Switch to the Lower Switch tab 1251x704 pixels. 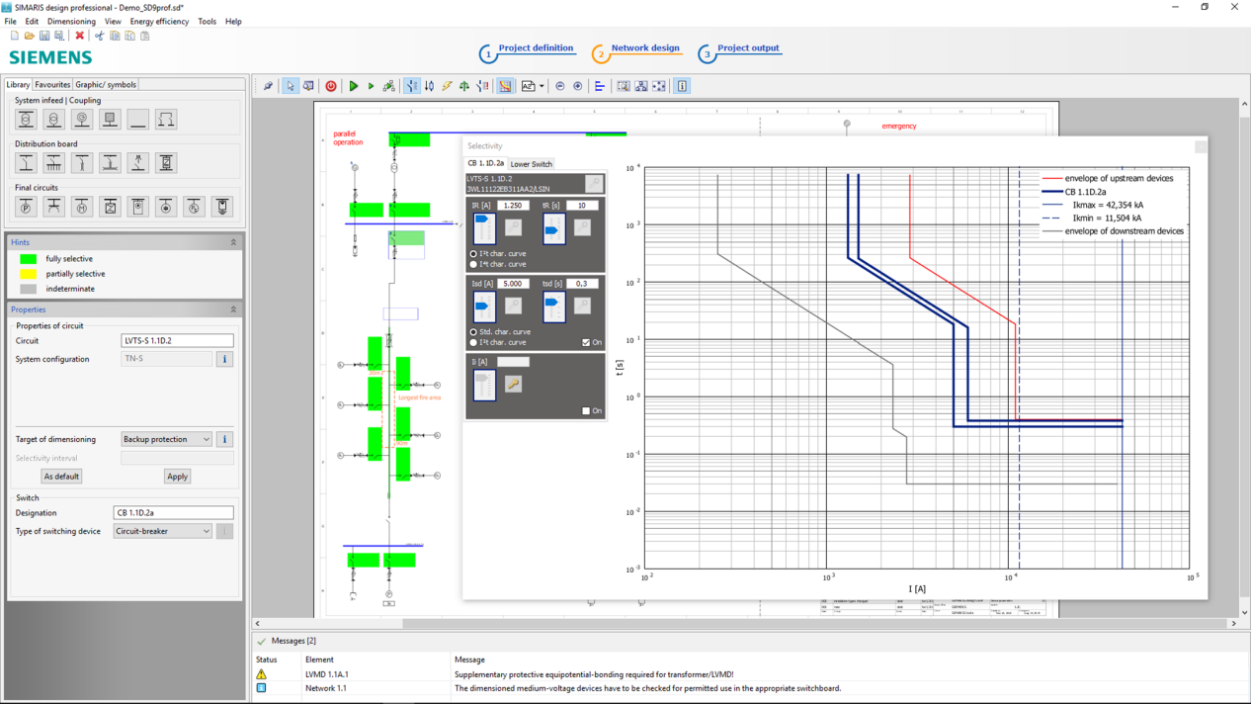click(x=531, y=164)
